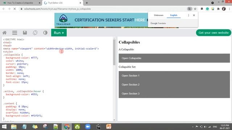
Task: Open the clapperboard video app in taskbar
Action: [98, 127]
